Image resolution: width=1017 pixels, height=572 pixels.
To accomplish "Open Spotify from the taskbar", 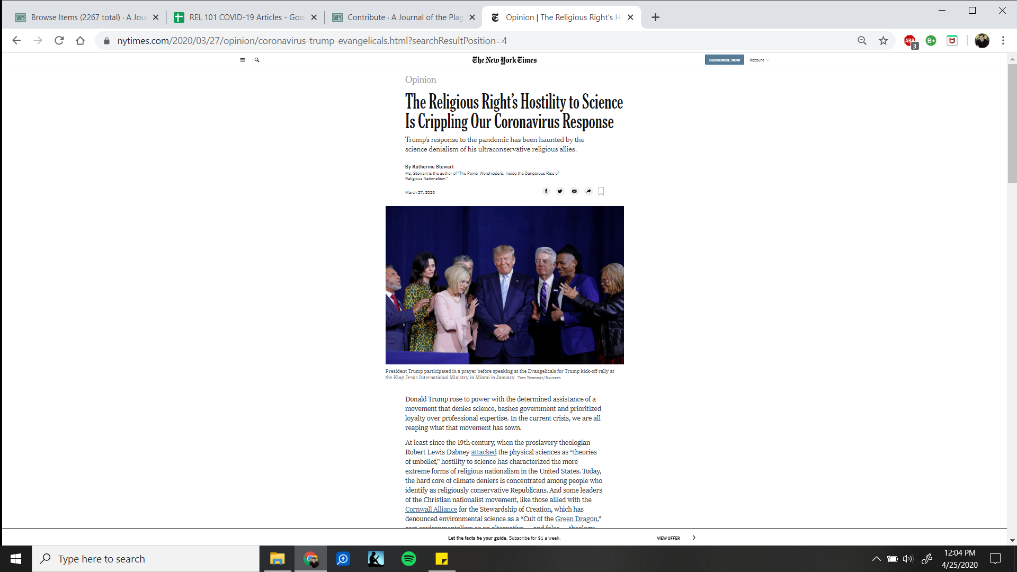I will coord(409,559).
